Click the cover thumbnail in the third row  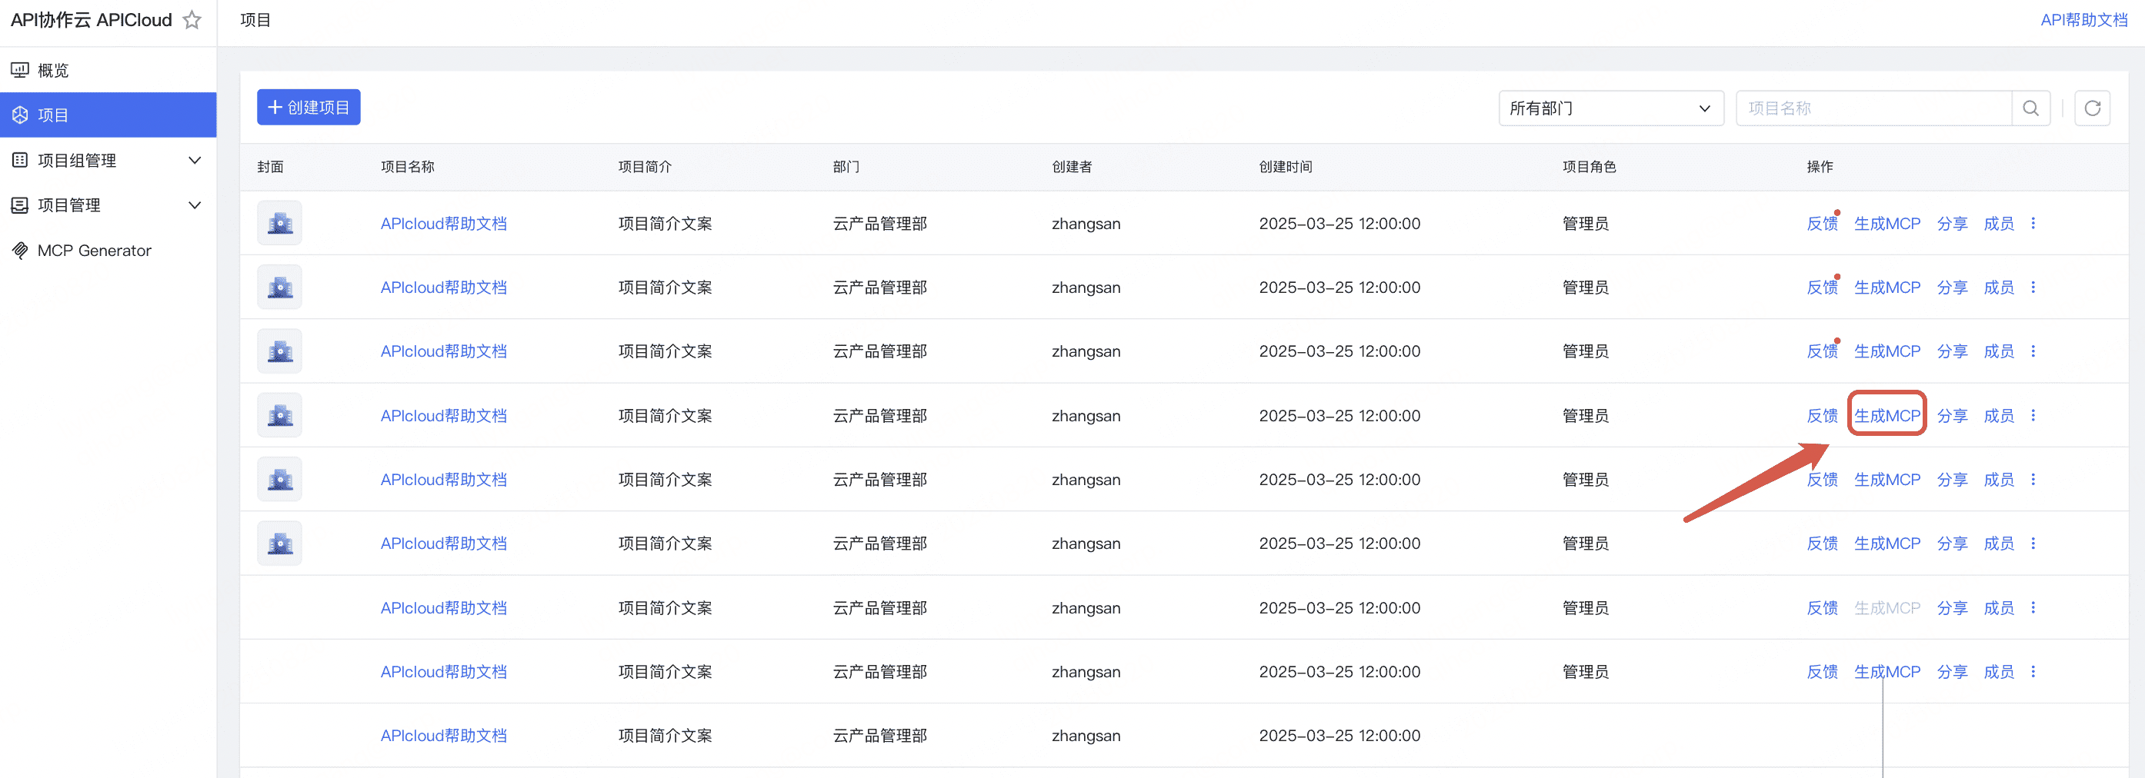point(280,351)
